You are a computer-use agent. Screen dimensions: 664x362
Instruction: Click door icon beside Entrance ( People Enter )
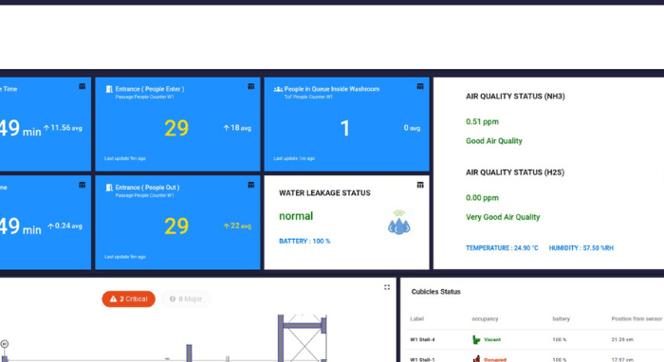(x=109, y=89)
